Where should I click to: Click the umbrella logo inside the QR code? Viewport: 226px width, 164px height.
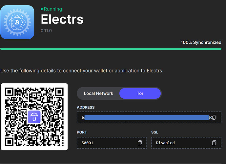tap(34, 116)
